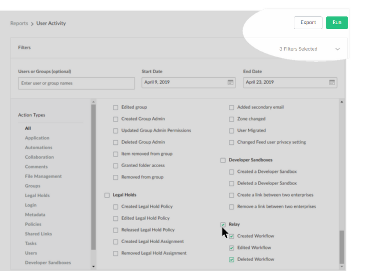Uncheck the Created Workflow option
This screenshot has height=271, width=390.
(x=232, y=236)
